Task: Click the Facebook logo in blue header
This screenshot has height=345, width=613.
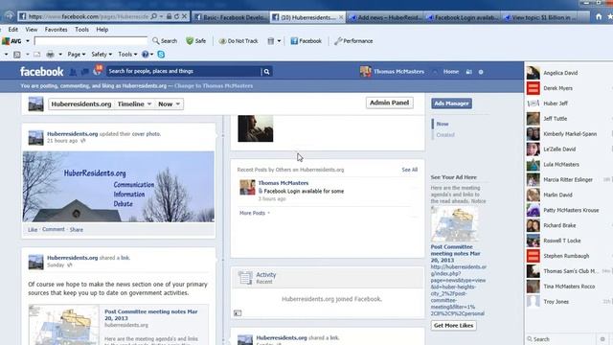Action: point(41,72)
